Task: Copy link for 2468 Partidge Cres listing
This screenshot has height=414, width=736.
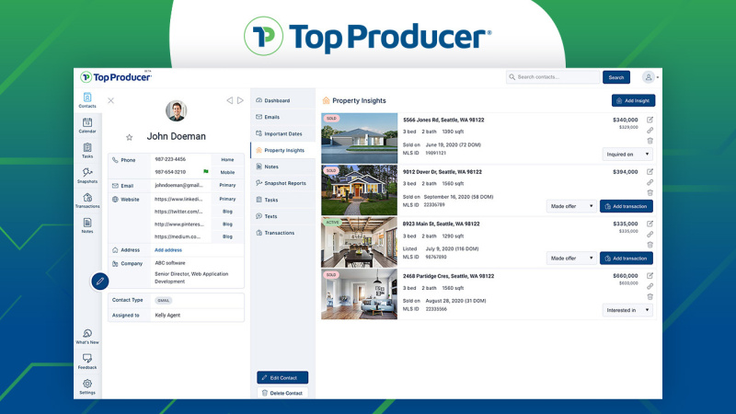Action: (x=650, y=286)
